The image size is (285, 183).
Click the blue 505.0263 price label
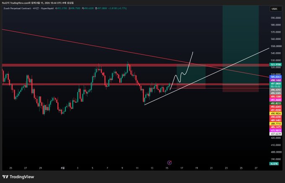tap(275, 77)
